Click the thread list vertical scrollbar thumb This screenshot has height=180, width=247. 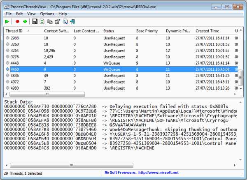(x=240, y=78)
